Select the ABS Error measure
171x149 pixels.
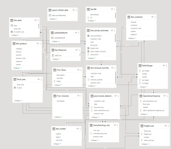coord(58,55)
